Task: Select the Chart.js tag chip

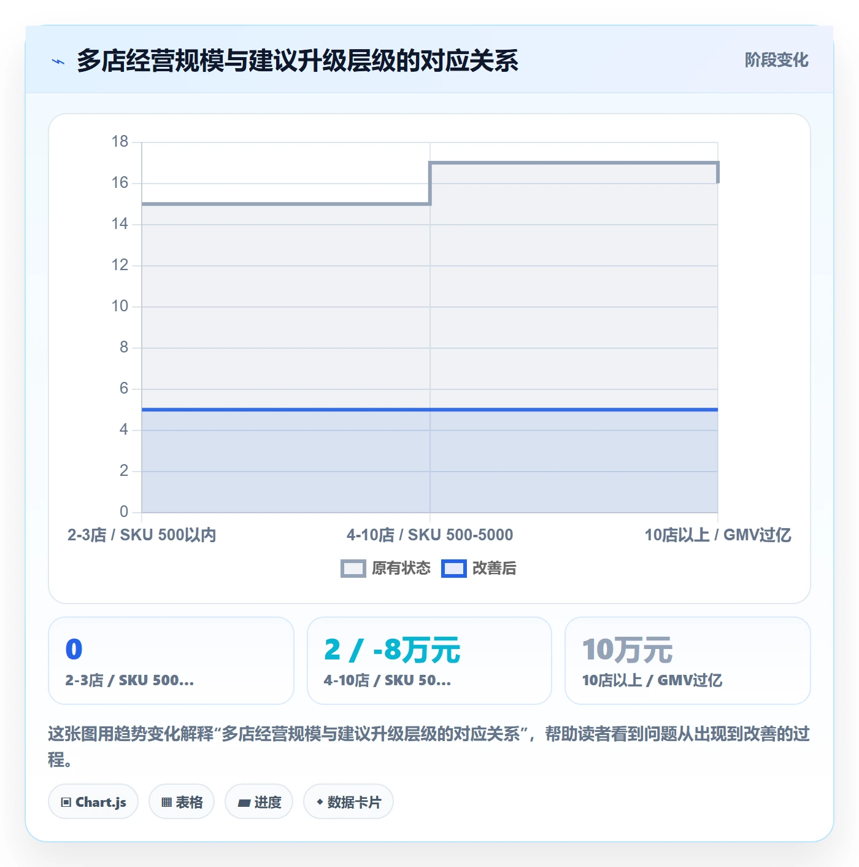Action: (x=93, y=801)
